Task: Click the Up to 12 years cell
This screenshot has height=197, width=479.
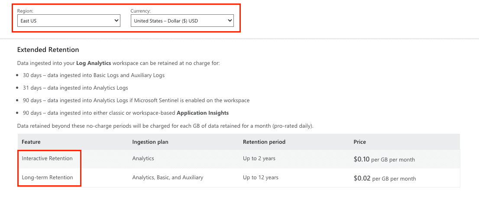Action: click(261, 178)
